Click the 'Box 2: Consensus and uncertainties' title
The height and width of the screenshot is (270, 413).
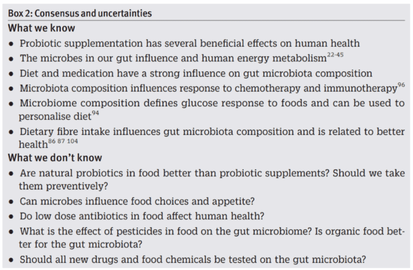pyautogui.click(x=80, y=13)
